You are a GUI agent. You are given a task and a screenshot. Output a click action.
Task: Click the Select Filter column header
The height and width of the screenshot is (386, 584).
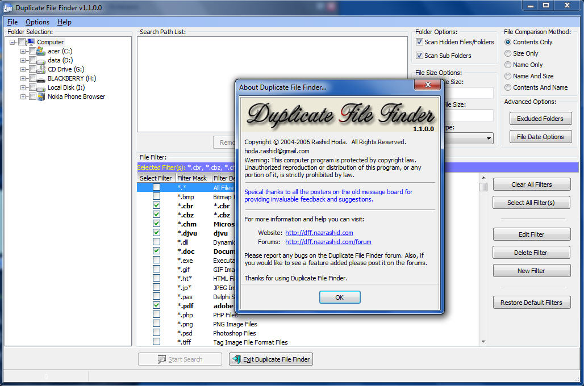point(156,178)
